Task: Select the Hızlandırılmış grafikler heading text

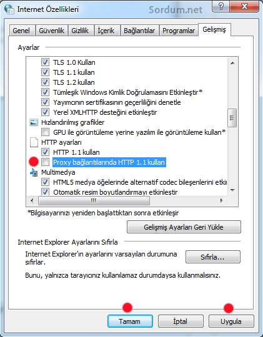Action: point(72,122)
